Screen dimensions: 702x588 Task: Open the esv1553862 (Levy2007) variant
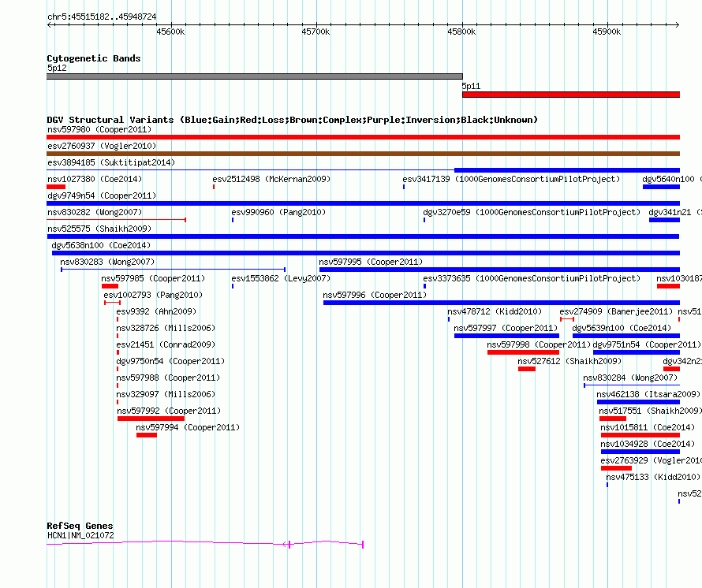tap(281, 279)
